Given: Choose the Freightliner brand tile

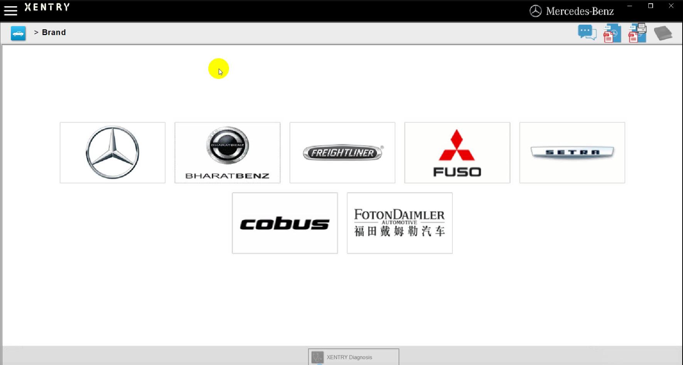Looking at the screenshot, I should click(342, 153).
